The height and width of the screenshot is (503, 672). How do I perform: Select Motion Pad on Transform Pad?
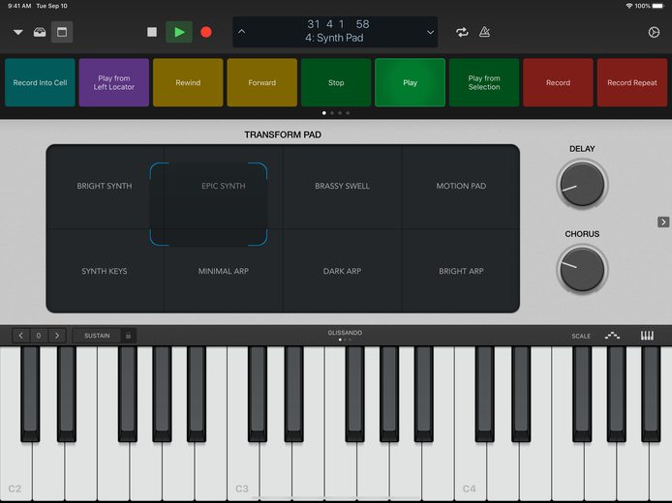point(461,186)
